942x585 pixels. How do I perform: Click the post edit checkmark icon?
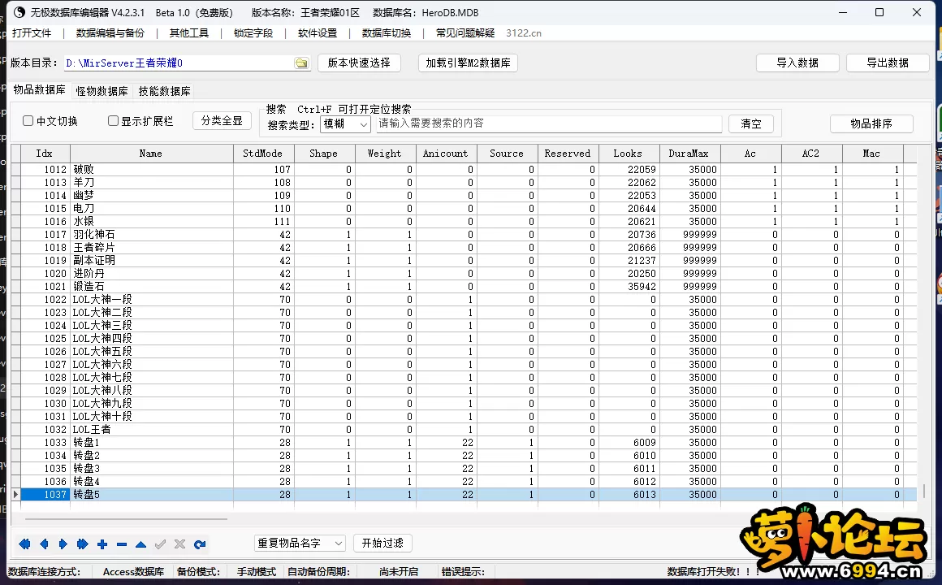coord(161,544)
